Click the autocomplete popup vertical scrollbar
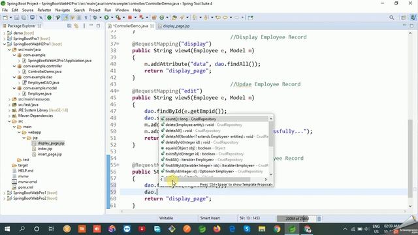The width and height of the screenshot is (418, 235). point(271,134)
